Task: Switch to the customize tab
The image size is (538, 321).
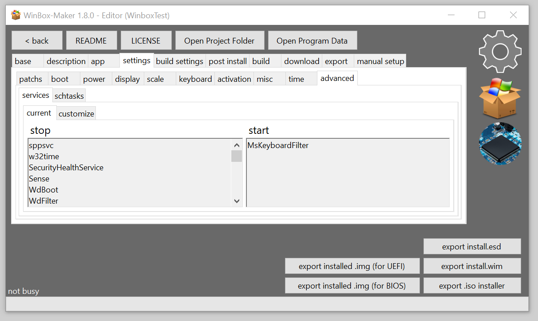Action: point(76,113)
